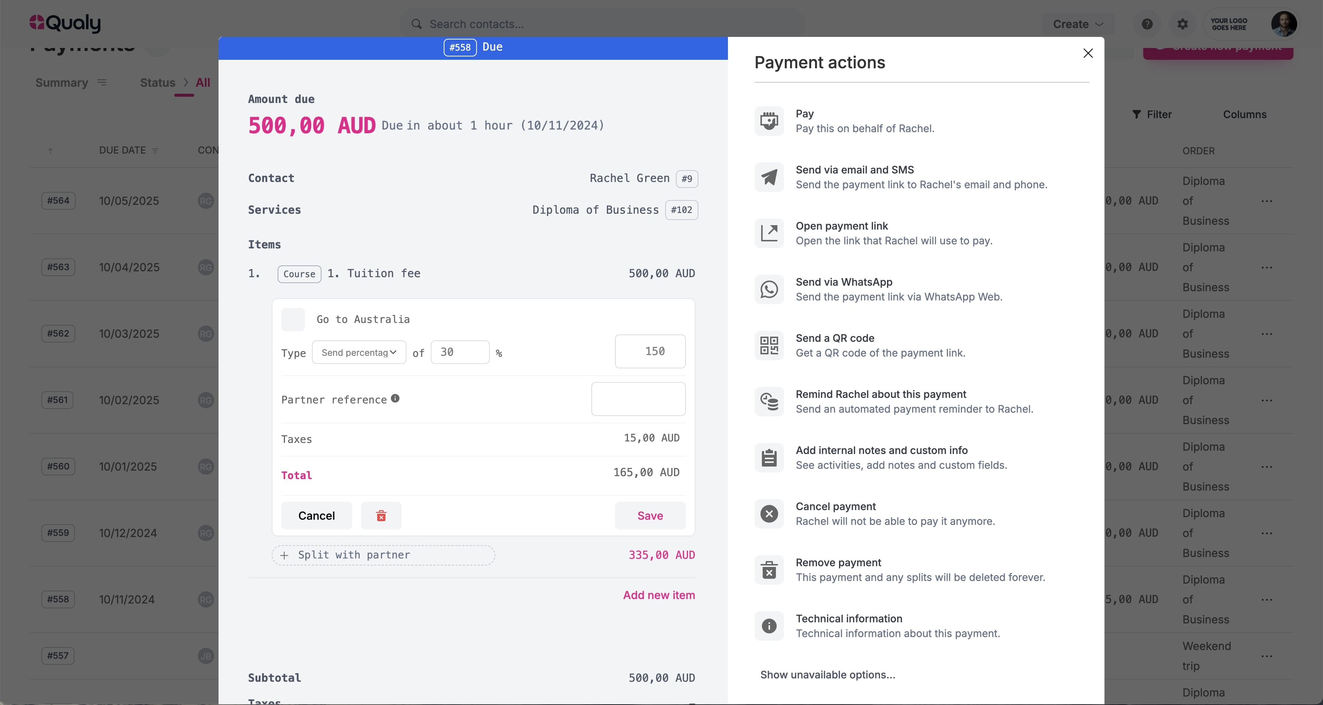1323x705 pixels.
Task: Click payment ID #560 in table
Action: click(x=58, y=466)
